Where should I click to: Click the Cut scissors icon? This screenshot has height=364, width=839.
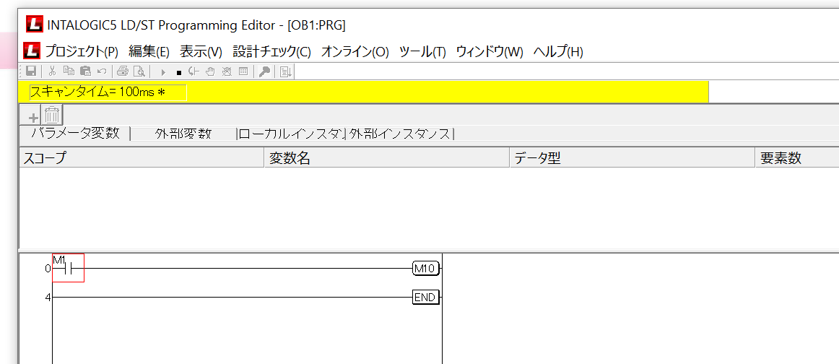(x=52, y=71)
